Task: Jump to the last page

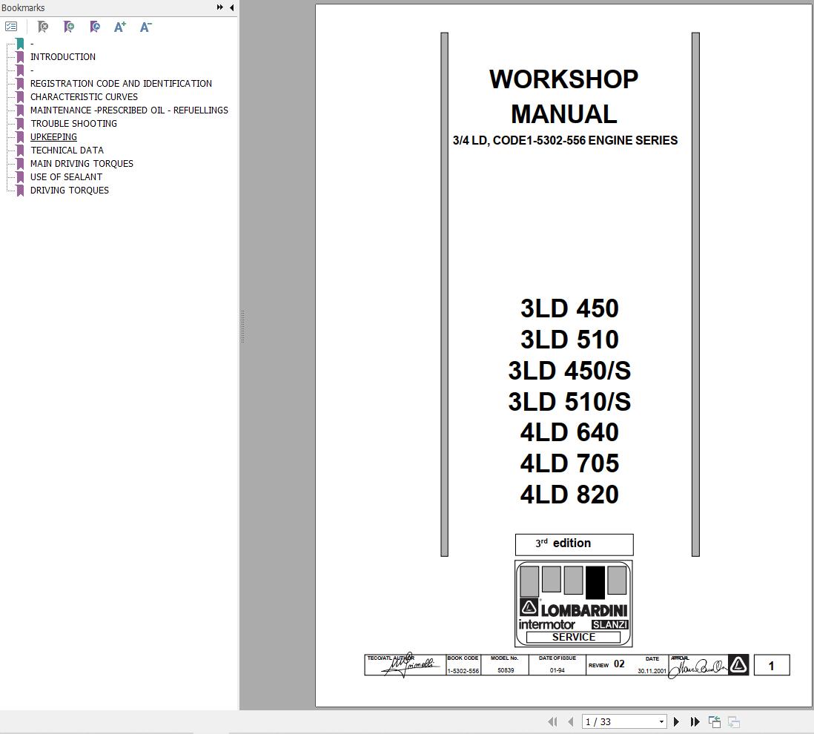Action: coord(695,721)
